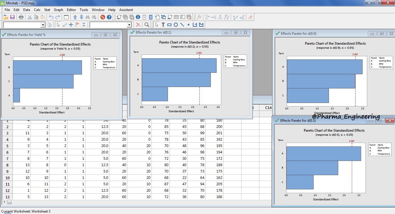Screen dimensions: 395x214
Task: Open a Minitab project file
Action: point(6,17)
